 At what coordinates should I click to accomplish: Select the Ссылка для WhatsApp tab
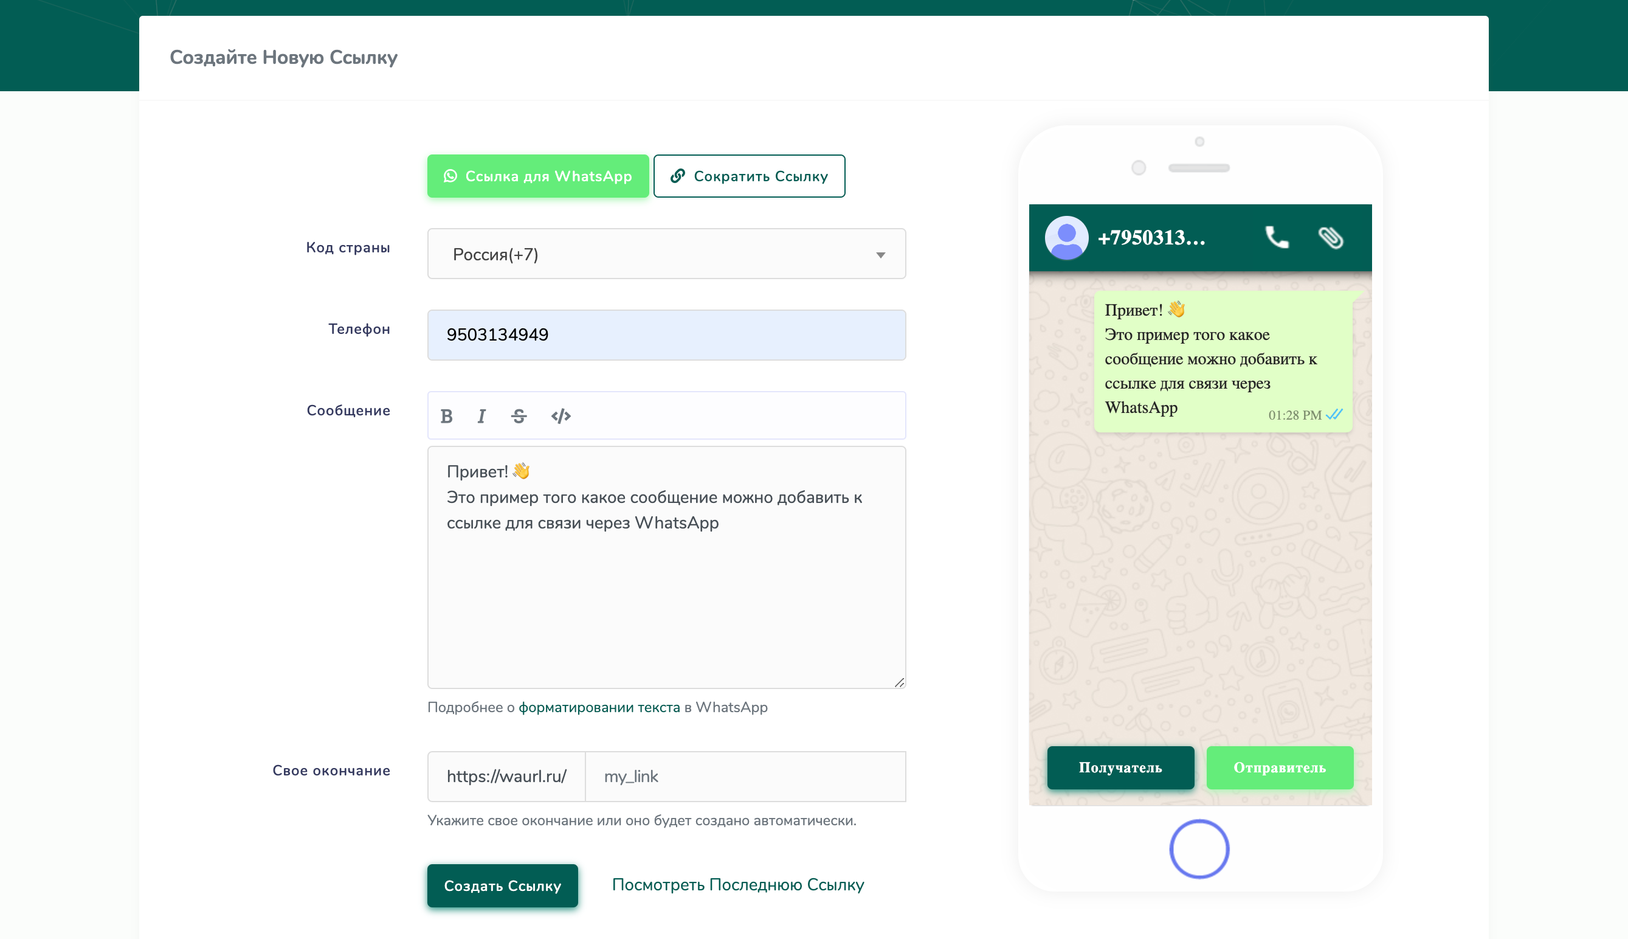tap(537, 176)
